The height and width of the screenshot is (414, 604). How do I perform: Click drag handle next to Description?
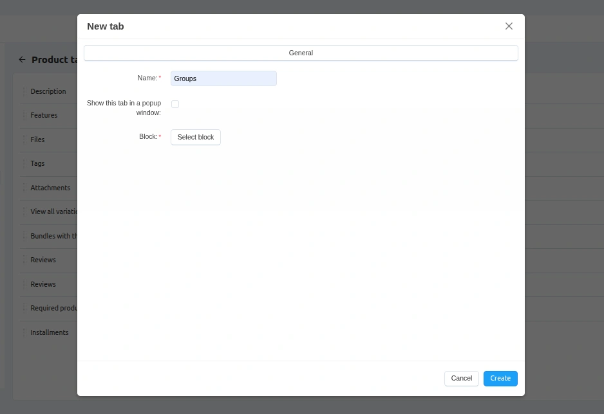(24, 92)
